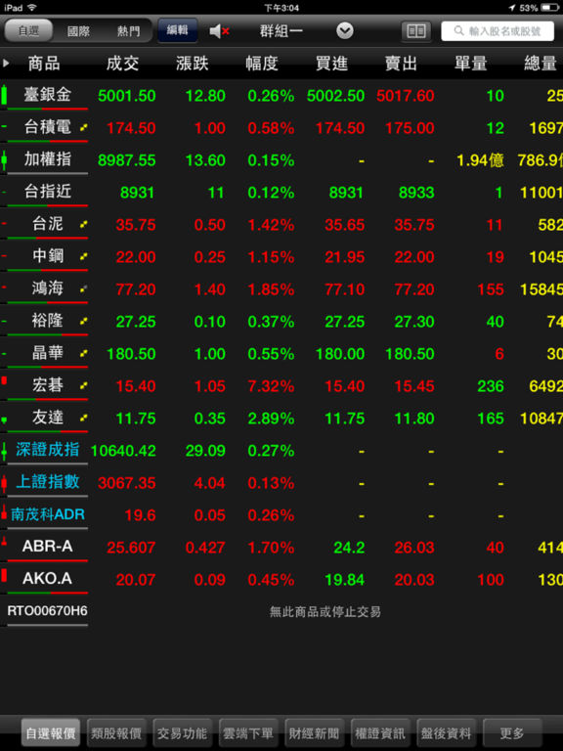Select the 臺銀金 product row name
This screenshot has height=751, width=563.
point(47,94)
